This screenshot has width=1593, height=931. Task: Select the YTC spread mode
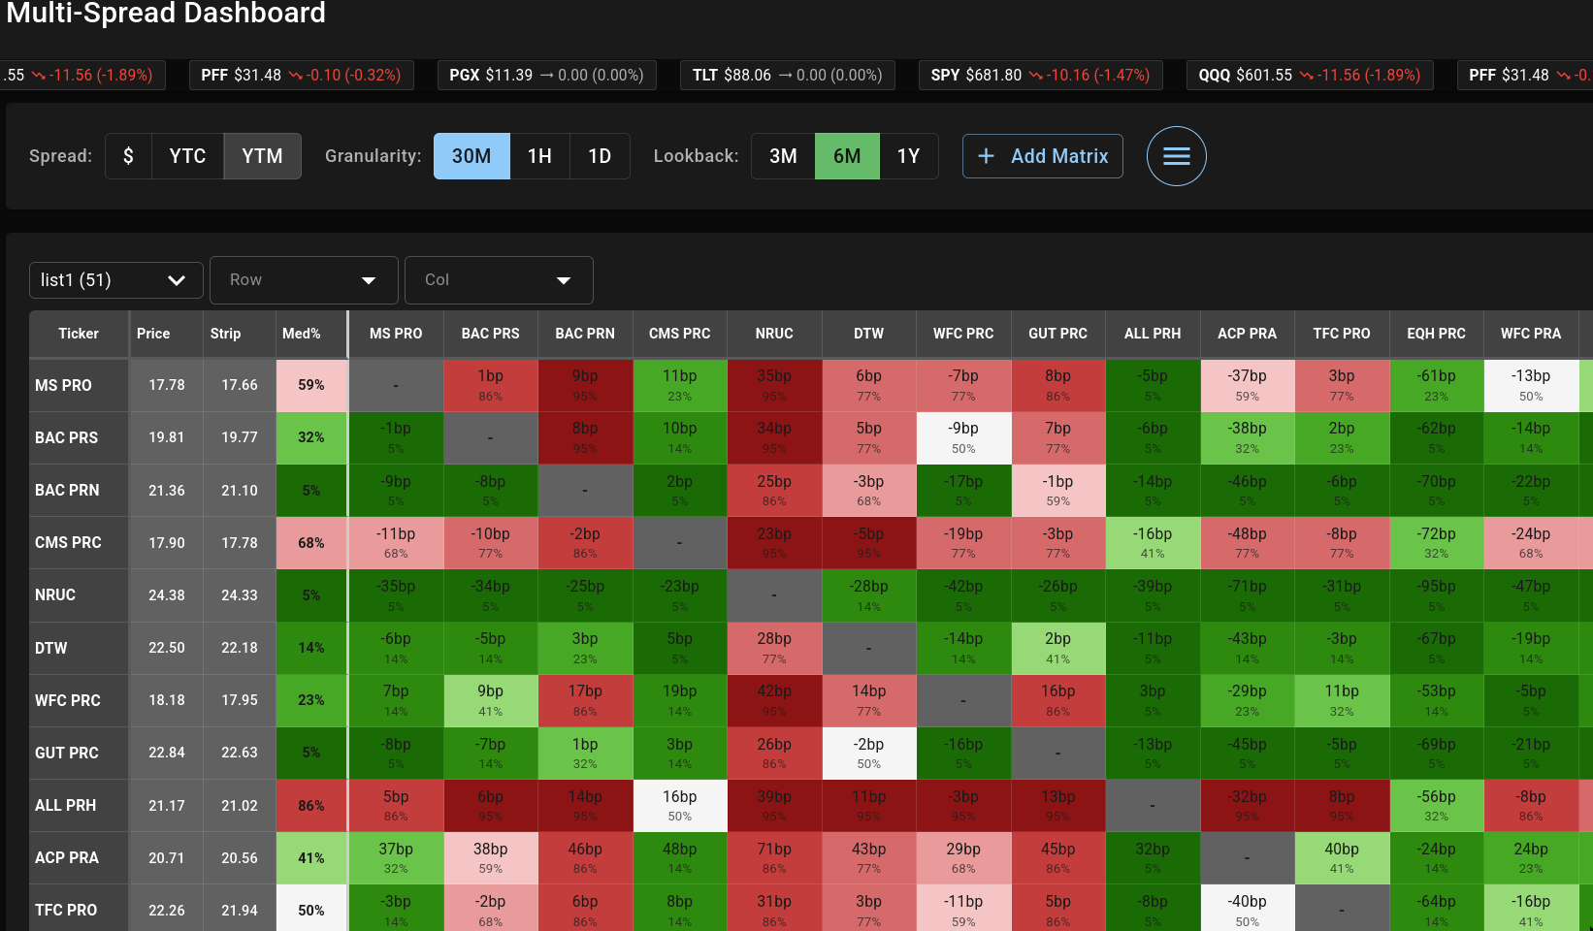187,156
